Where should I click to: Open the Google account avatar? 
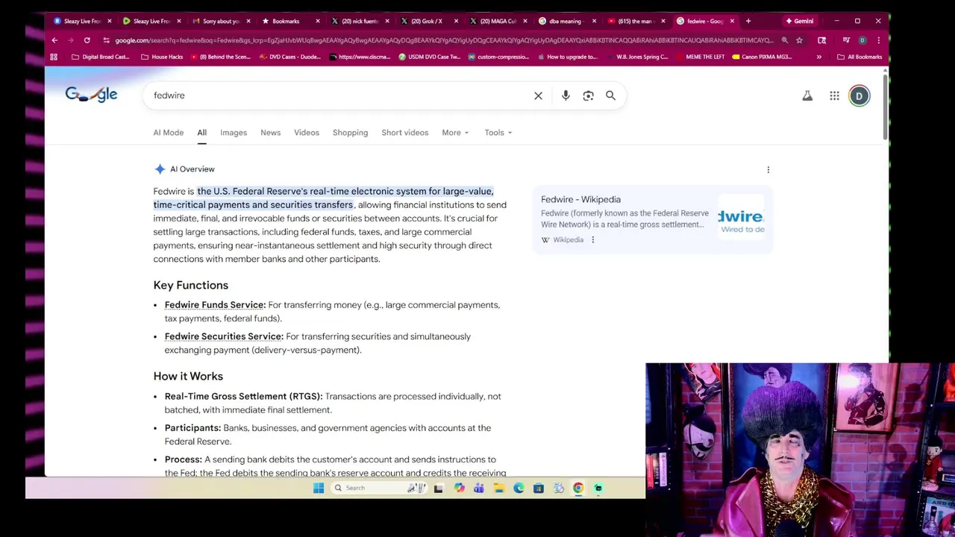tap(859, 95)
